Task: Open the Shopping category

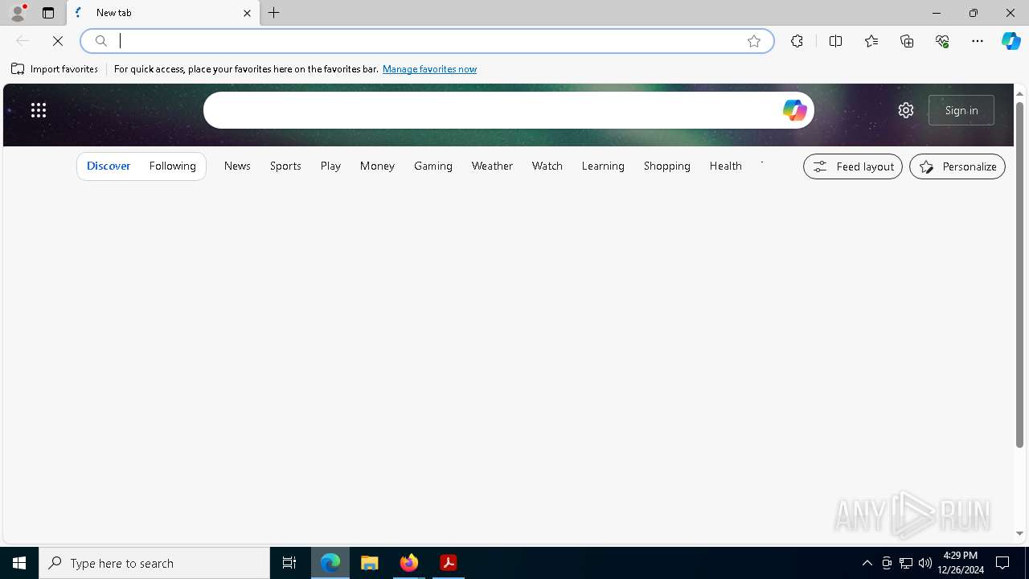Action: pos(667,166)
